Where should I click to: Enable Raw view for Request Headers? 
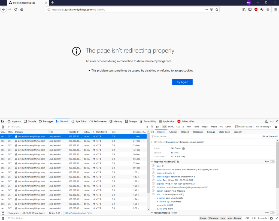tap(272, 213)
